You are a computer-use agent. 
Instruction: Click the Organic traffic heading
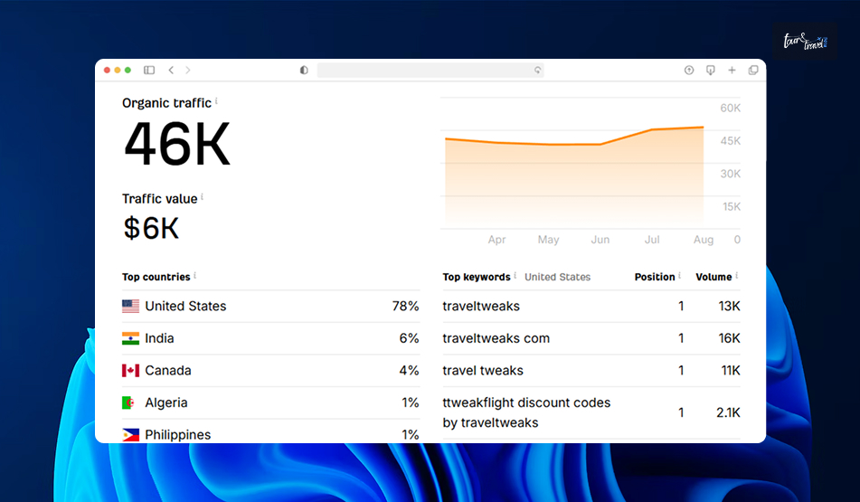166,103
